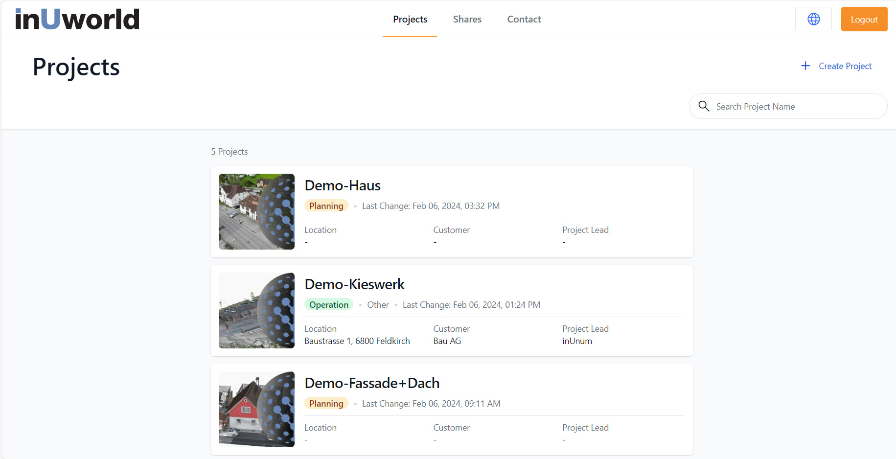This screenshot has height=459, width=896.
Task: Click the plus icon beside Create Project
Action: [x=805, y=66]
